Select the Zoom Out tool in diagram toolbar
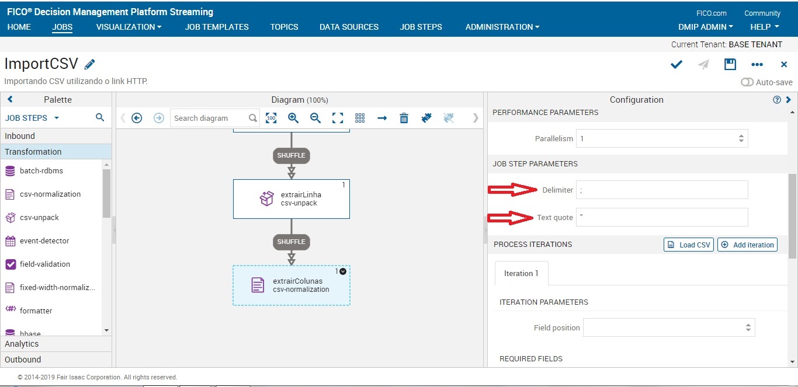 pyautogui.click(x=315, y=118)
